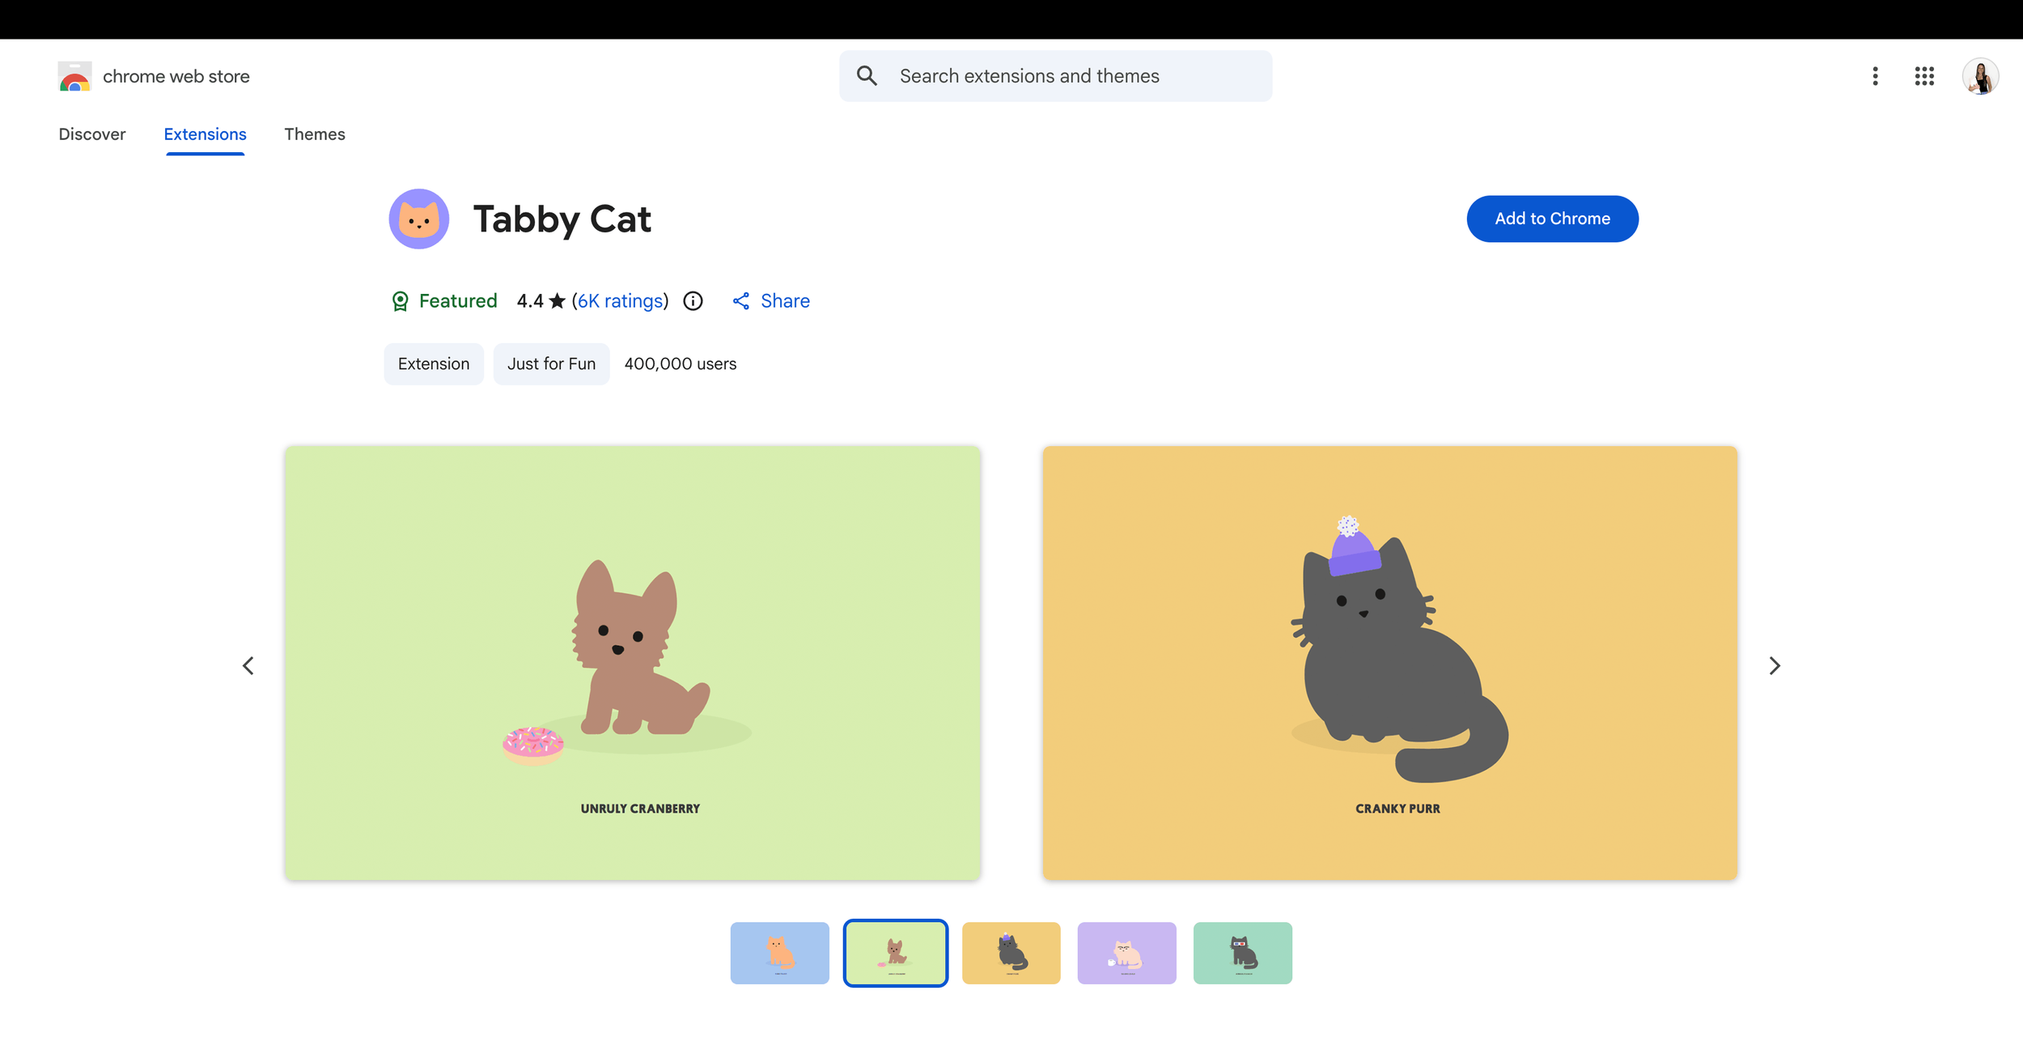
Task: Go to the Discover tab
Action: 92,134
